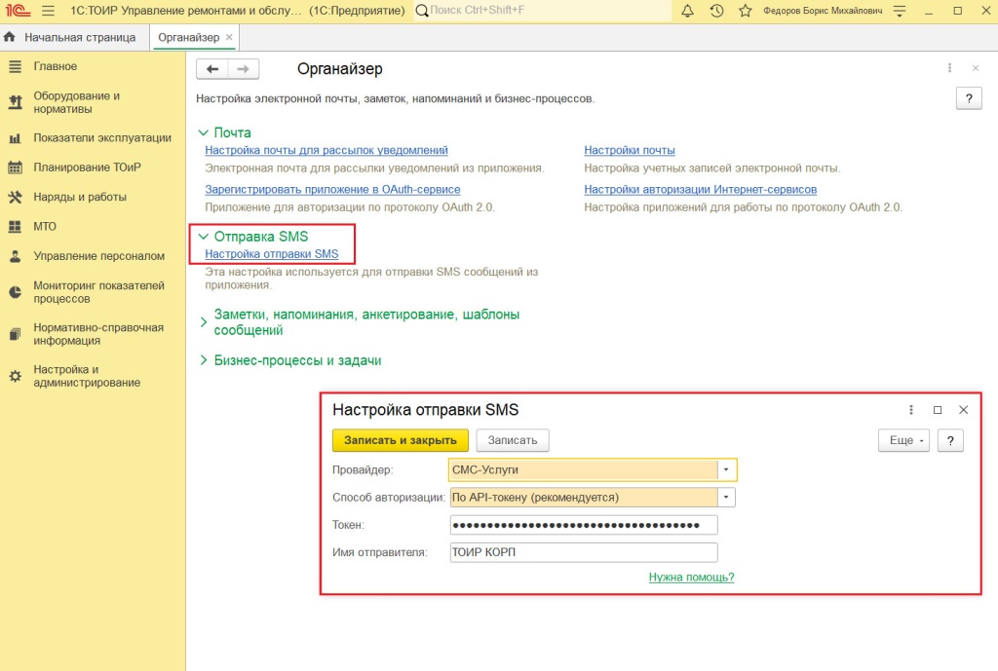
Task: Open the Органайзер page help button
Action: pyautogui.click(x=969, y=98)
